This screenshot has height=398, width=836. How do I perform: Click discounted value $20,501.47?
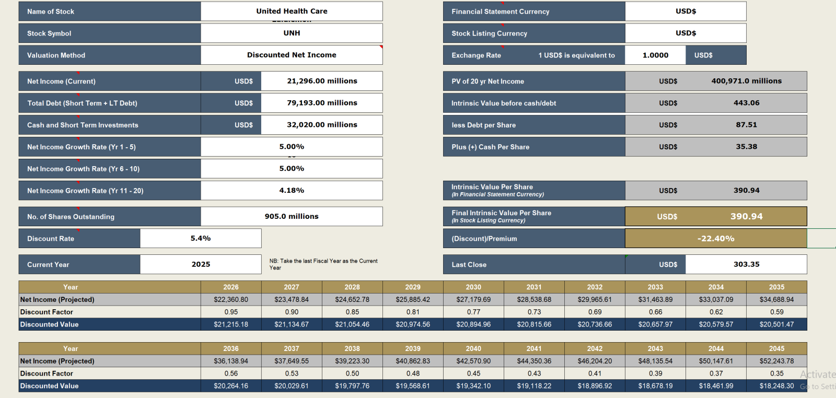click(x=776, y=324)
